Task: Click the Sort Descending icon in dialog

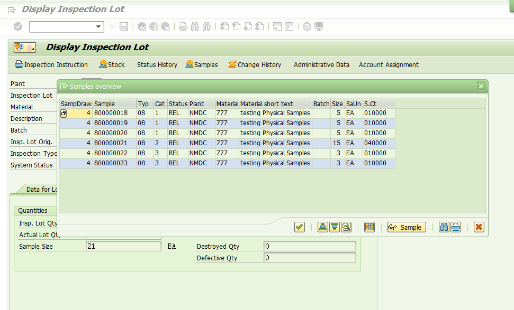Action: click(x=335, y=227)
